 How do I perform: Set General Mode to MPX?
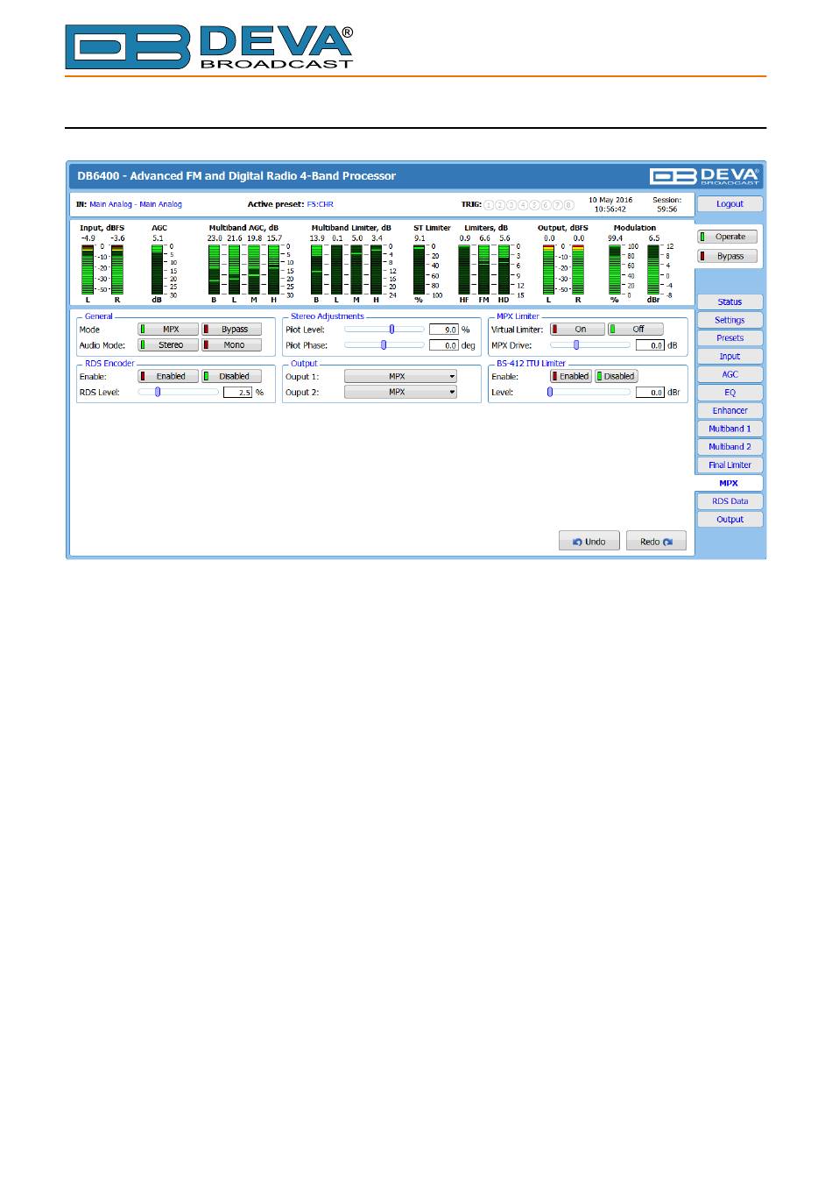(x=168, y=330)
